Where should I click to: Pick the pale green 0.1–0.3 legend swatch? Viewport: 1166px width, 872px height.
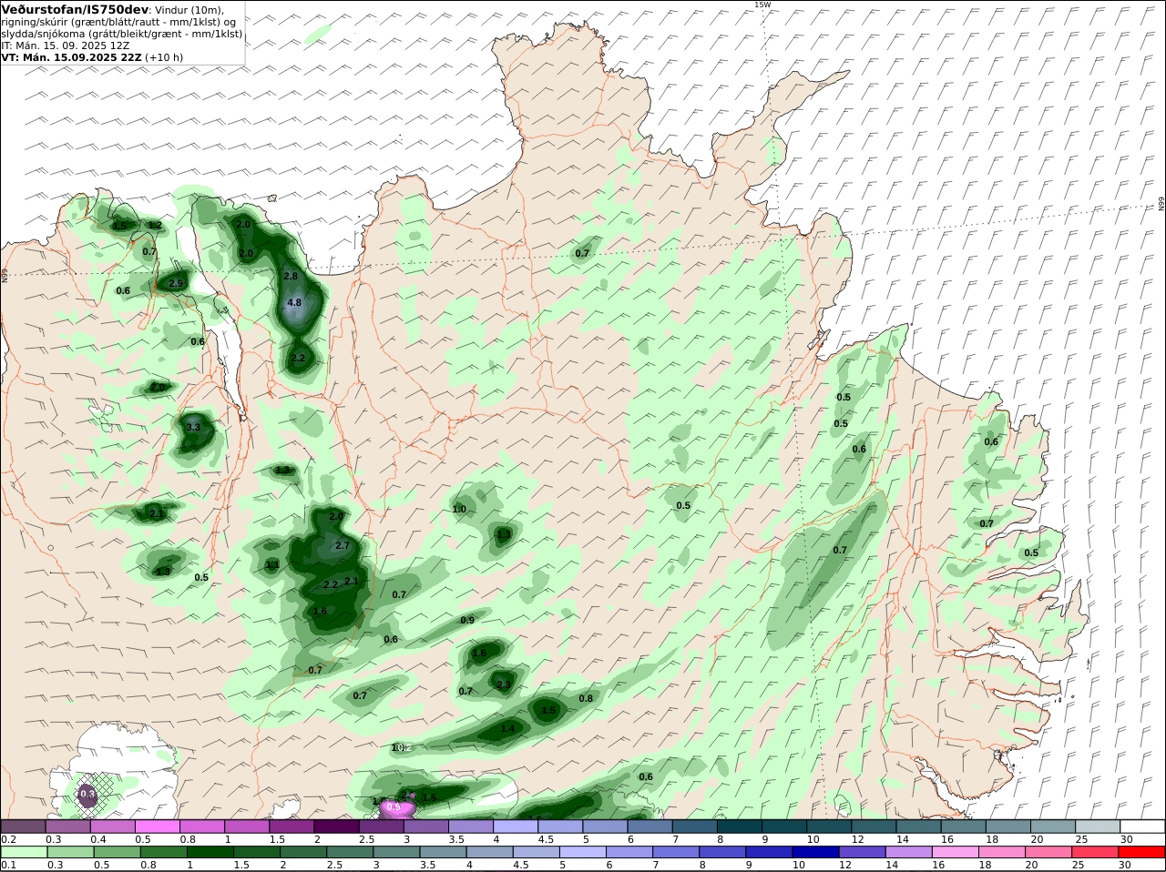point(24,852)
